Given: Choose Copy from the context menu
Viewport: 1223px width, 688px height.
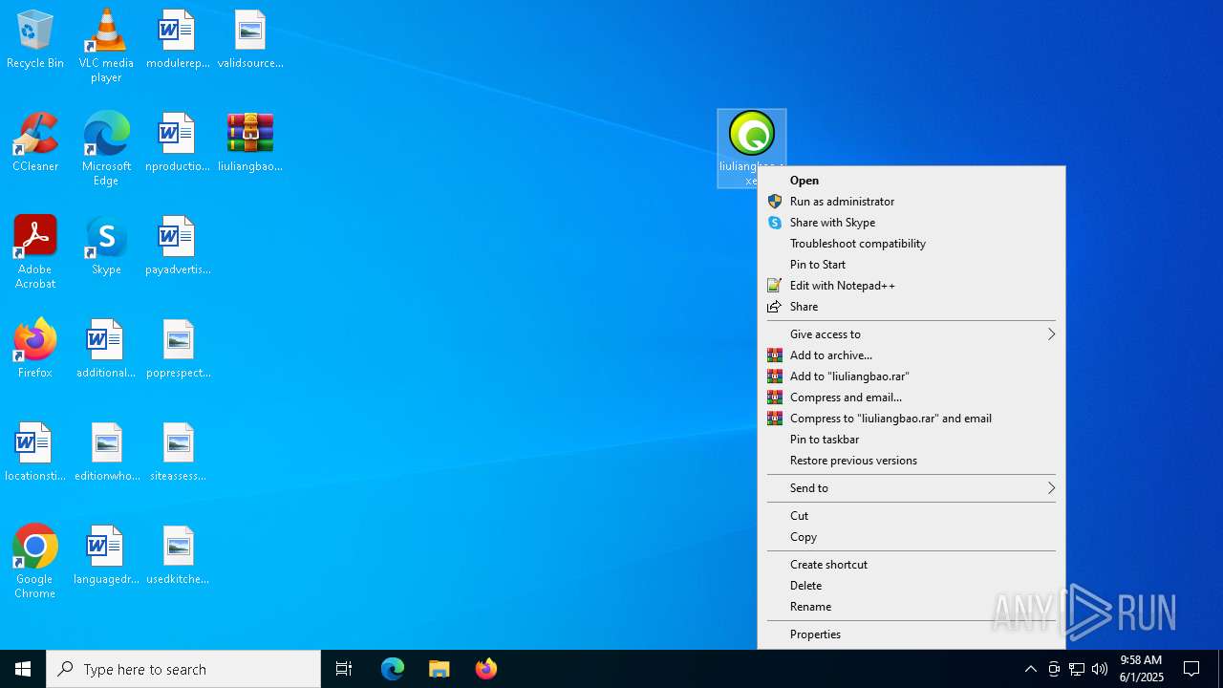Looking at the screenshot, I should [x=912, y=537].
